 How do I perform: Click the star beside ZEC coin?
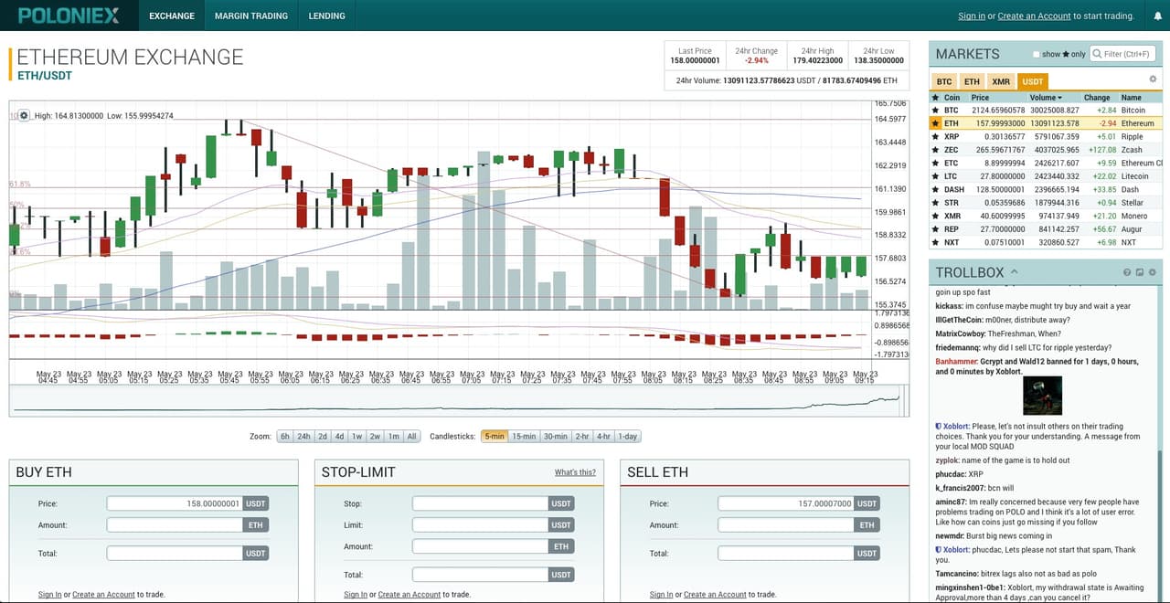[935, 150]
